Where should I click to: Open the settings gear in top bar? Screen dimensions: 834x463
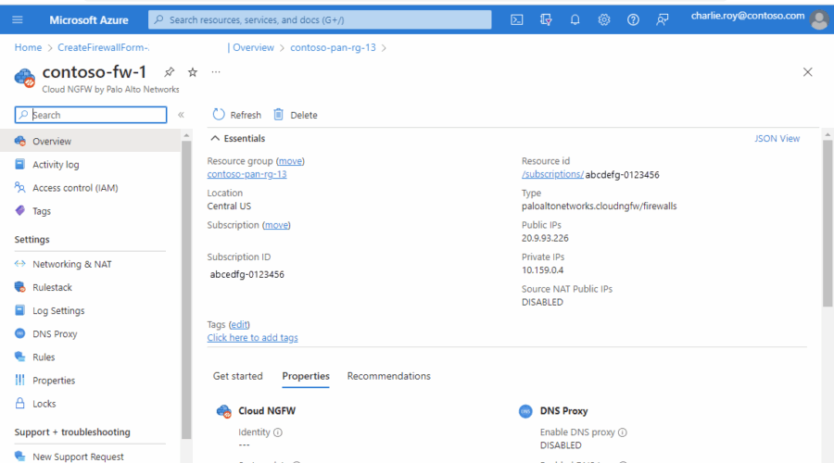pyautogui.click(x=604, y=19)
